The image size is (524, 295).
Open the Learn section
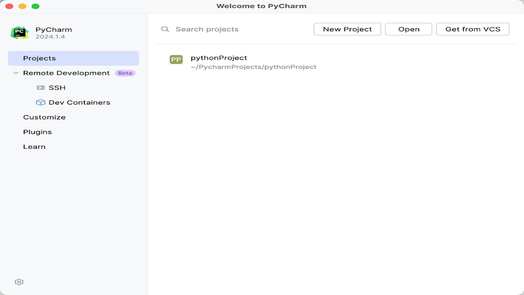click(34, 146)
